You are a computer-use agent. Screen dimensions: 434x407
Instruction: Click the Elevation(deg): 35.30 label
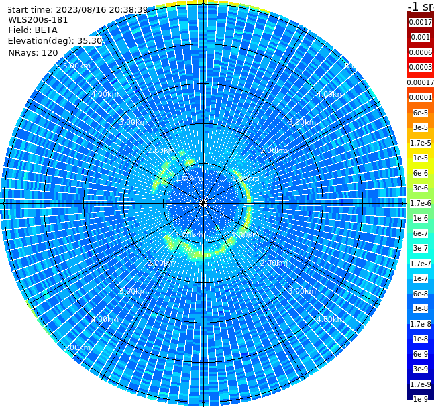(x=55, y=41)
